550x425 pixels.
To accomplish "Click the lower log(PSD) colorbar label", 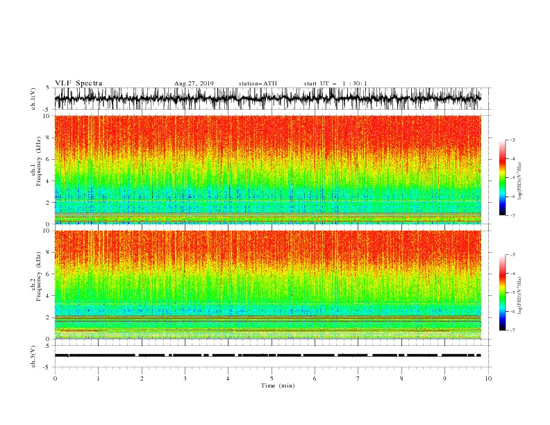I will (519, 296).
